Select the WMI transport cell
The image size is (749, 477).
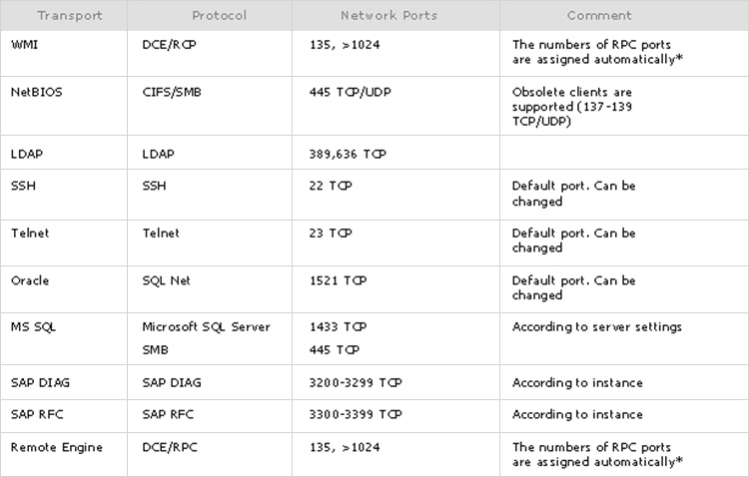[x=64, y=53]
